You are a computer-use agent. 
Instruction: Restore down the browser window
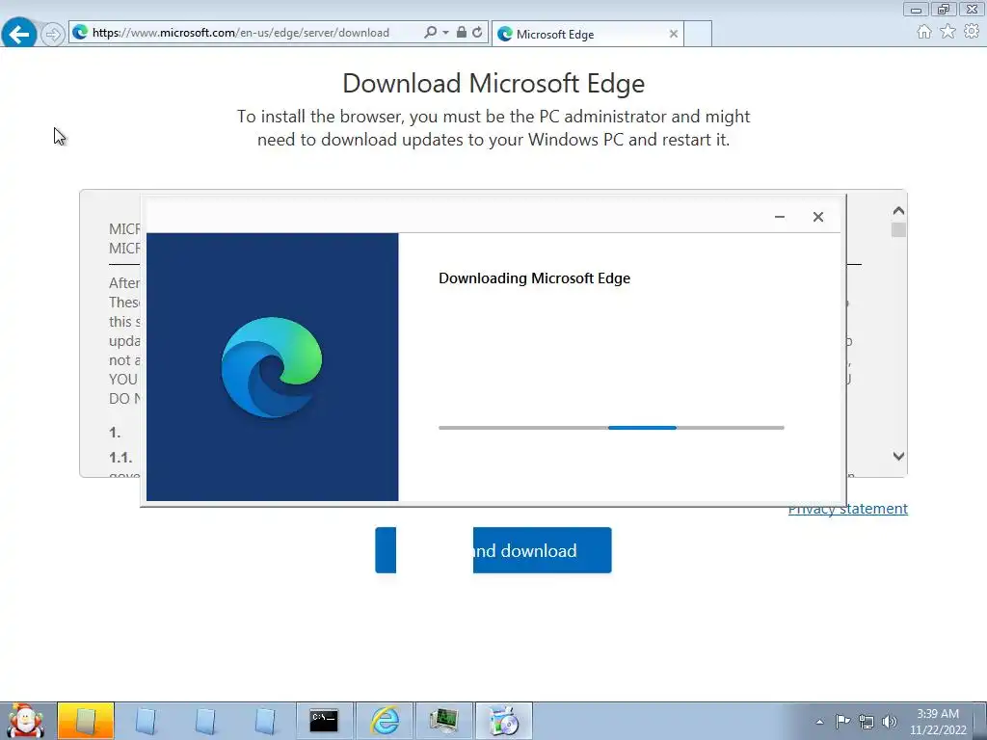click(943, 9)
